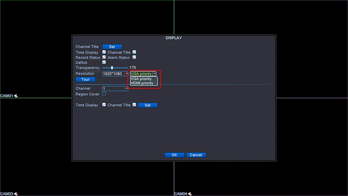Open the 1920*1080 Resolution dropdown

[x=115, y=73]
